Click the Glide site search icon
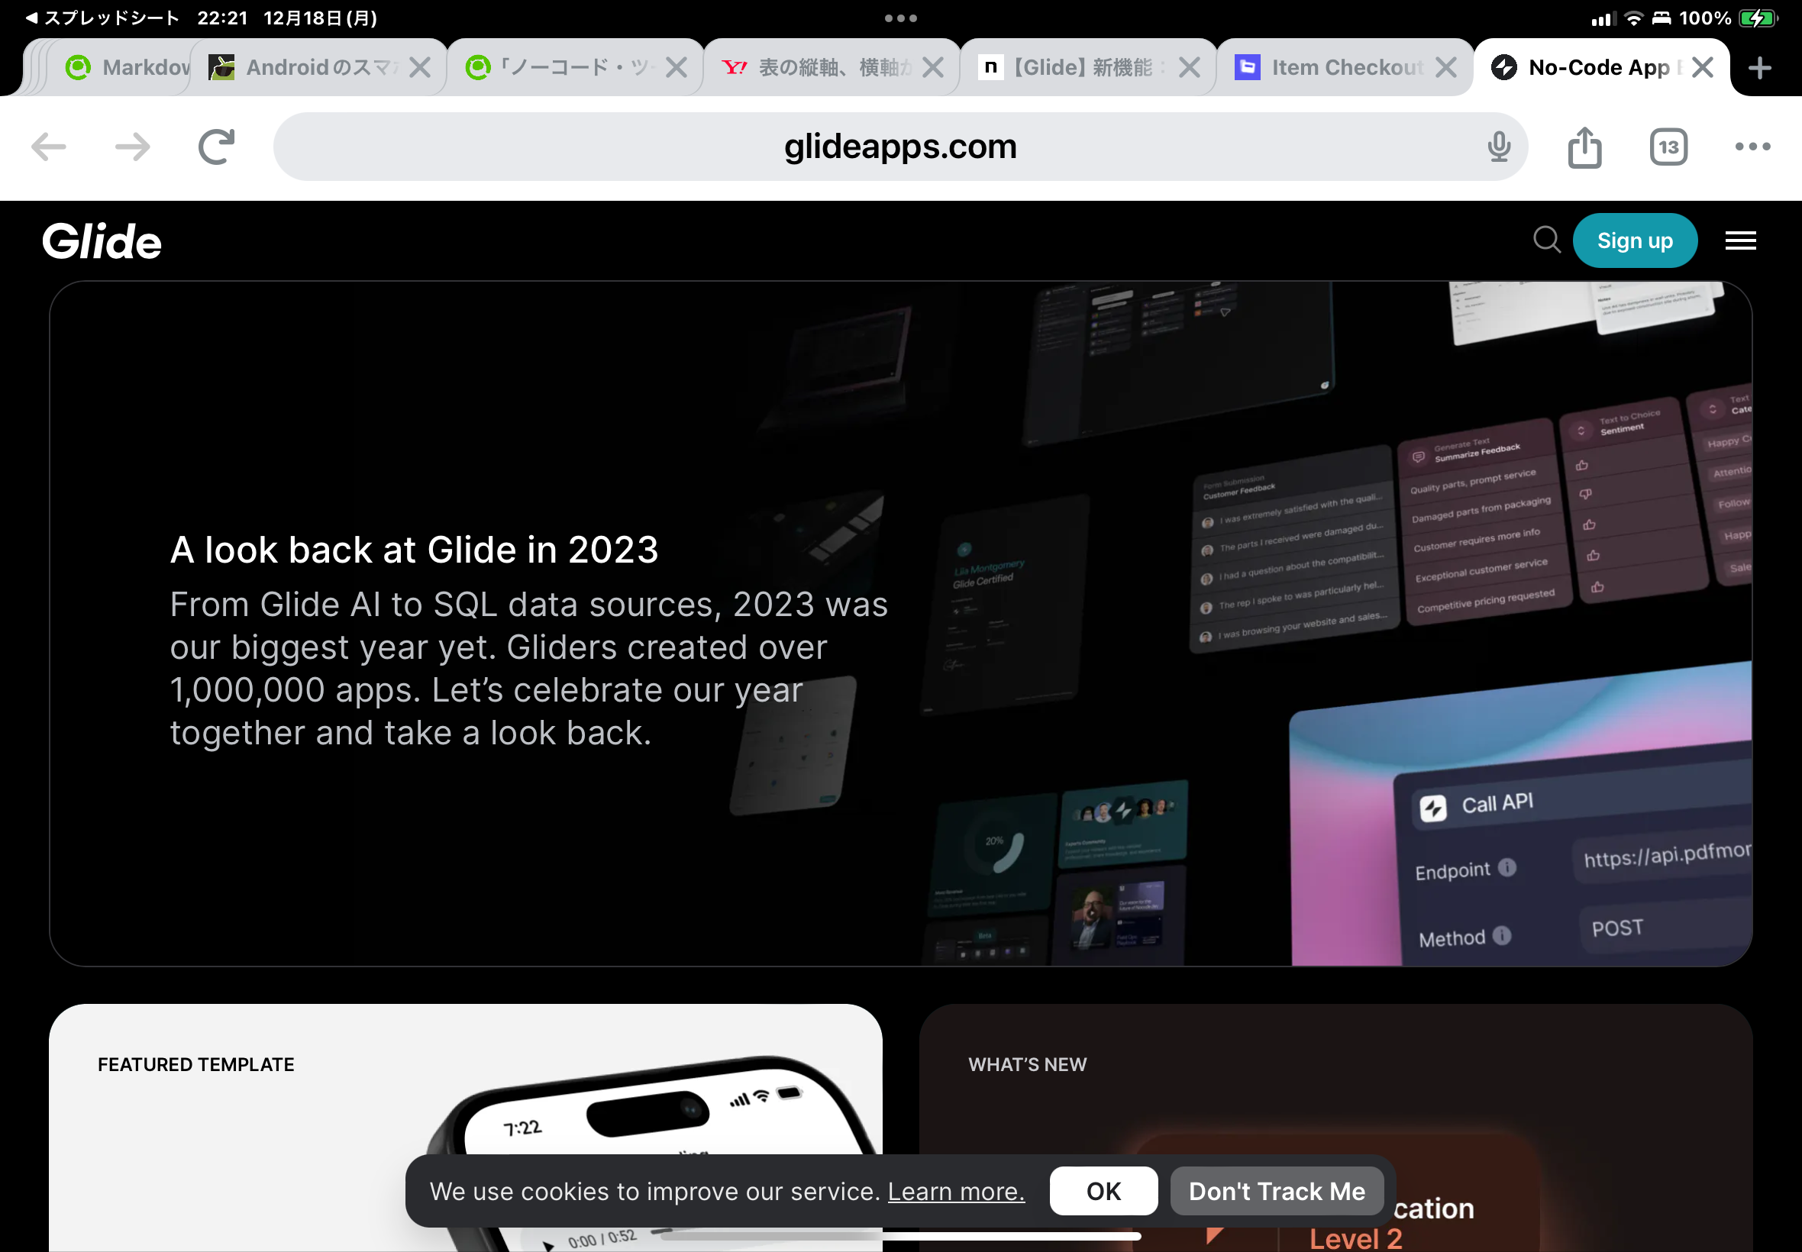 [x=1546, y=240]
